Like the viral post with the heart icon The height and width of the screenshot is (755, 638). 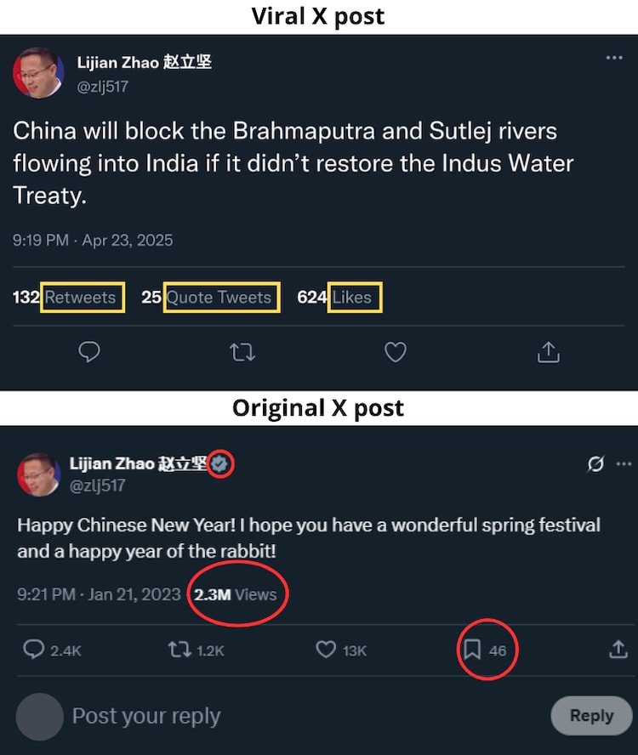pyautogui.click(x=396, y=352)
